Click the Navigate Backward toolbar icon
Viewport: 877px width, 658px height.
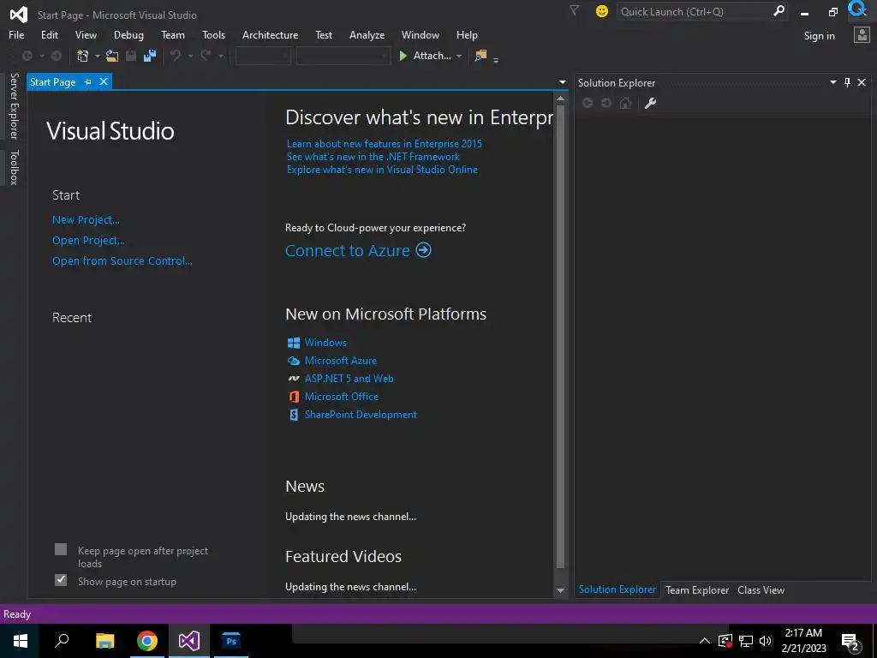point(27,56)
